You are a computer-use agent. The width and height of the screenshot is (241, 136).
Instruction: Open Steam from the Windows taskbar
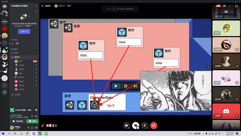click(40, 133)
